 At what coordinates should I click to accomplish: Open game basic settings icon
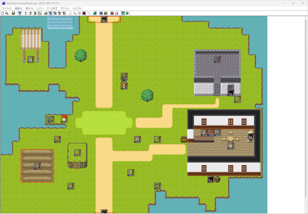(123, 13)
